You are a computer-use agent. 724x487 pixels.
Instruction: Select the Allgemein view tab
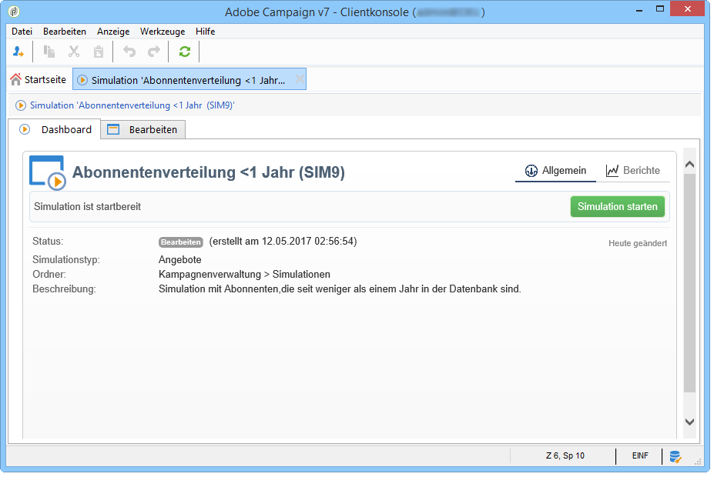pos(555,171)
